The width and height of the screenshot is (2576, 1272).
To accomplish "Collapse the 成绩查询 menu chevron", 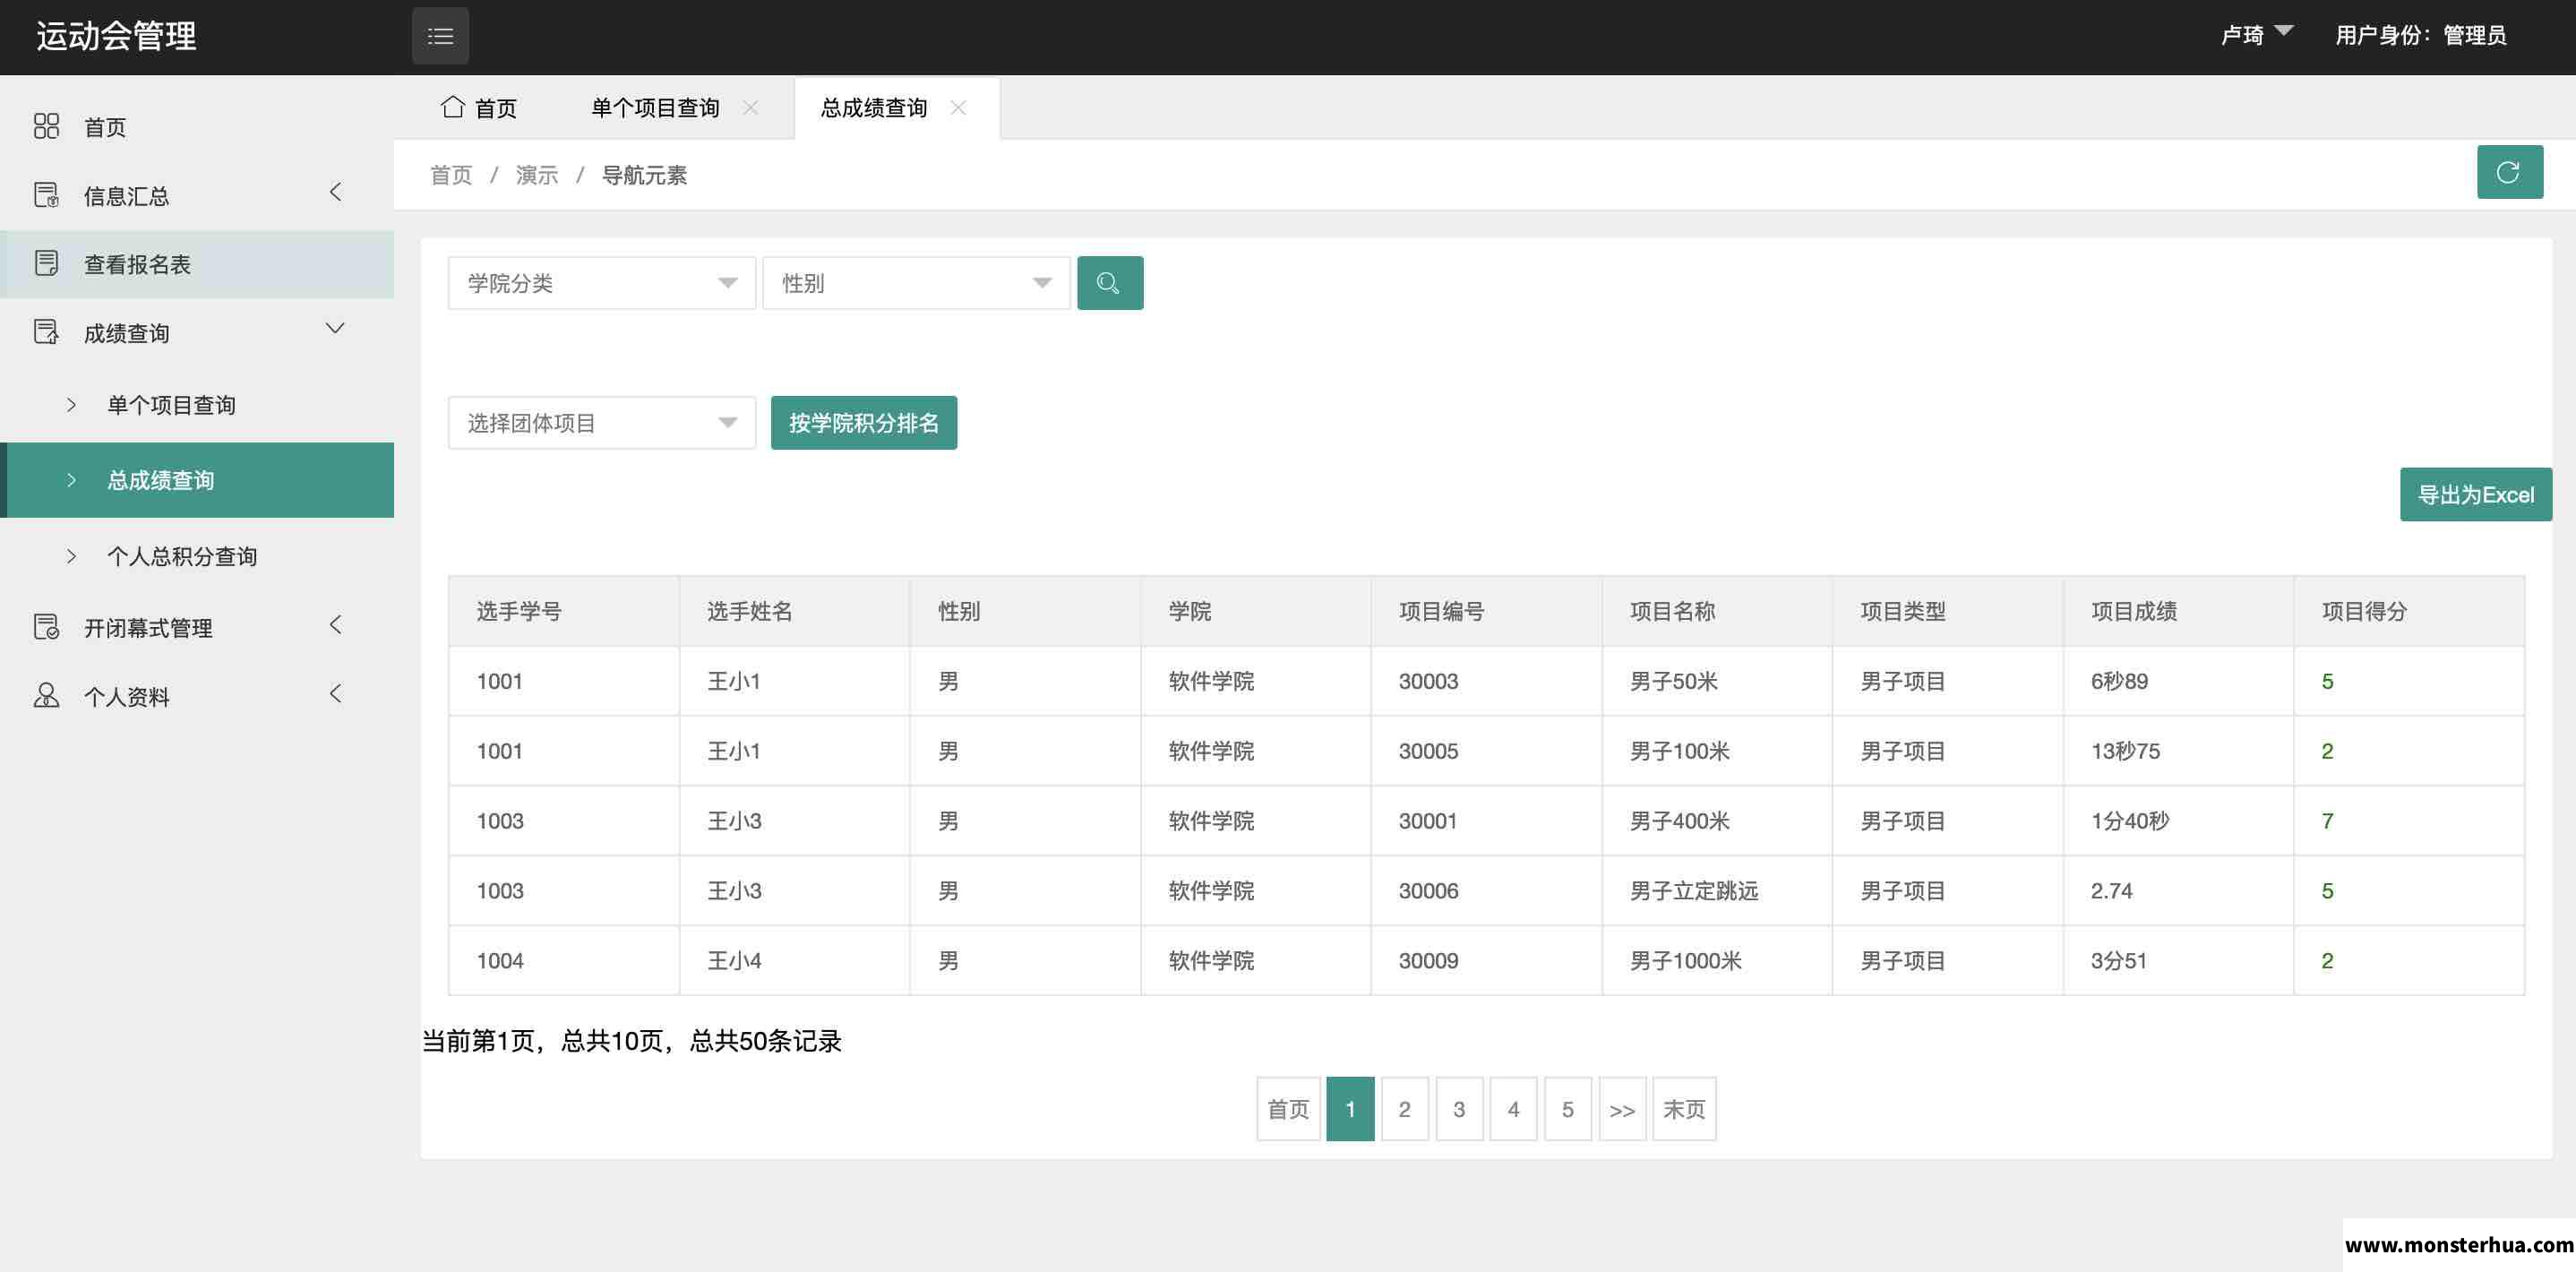I will pos(336,328).
